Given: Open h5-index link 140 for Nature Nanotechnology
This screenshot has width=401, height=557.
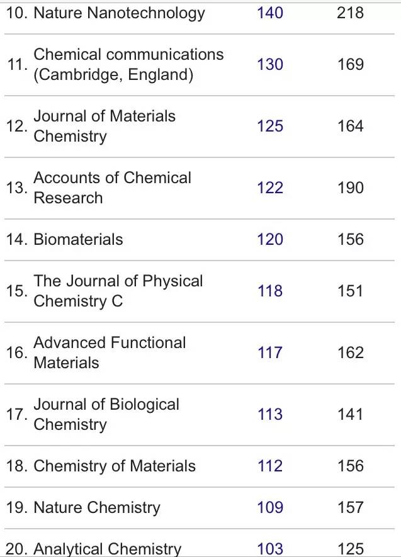Looking at the screenshot, I should coord(270,13).
